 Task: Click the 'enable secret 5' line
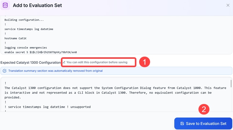[x=40, y=52]
